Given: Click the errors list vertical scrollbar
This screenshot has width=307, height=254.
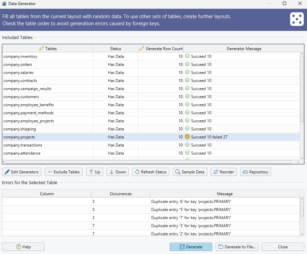Looking at the screenshot, I should point(302,209).
